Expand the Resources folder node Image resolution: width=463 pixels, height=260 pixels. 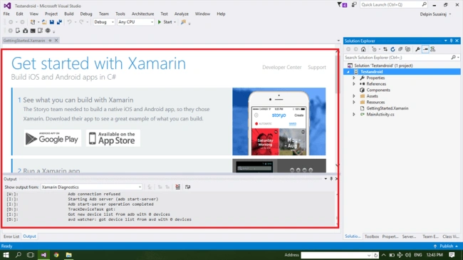click(354, 103)
